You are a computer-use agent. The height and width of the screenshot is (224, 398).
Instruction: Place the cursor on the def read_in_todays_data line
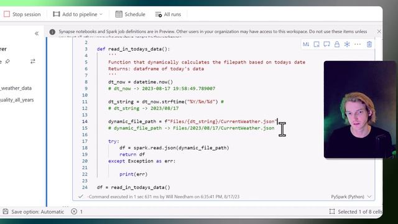pyautogui.click(x=133, y=49)
